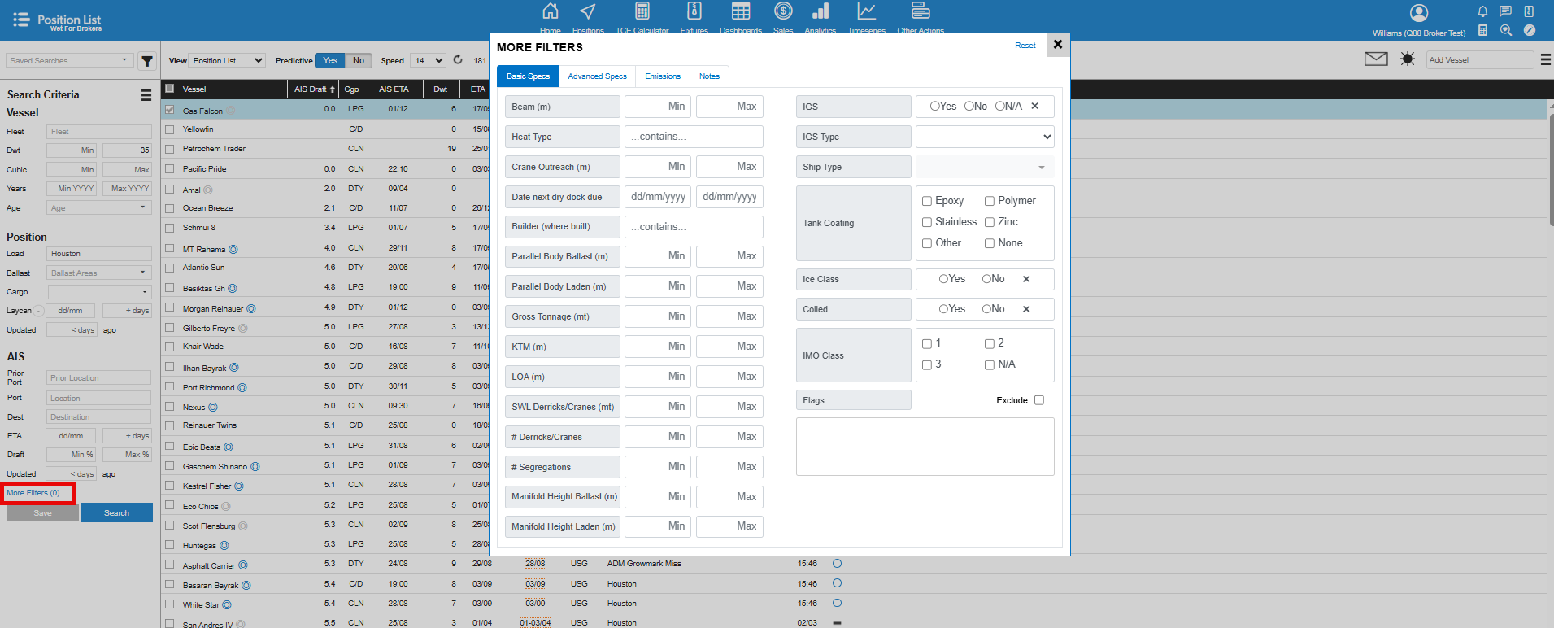Open the Analytics bar chart icon
1554x628 pixels.
click(x=820, y=11)
